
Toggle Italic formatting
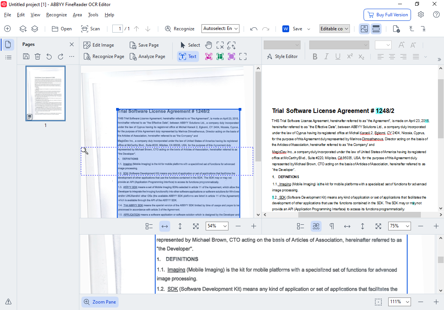point(326,56)
